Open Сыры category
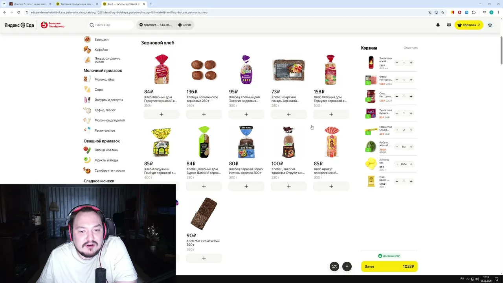Screen dimensions: 503x283 pos(99,90)
